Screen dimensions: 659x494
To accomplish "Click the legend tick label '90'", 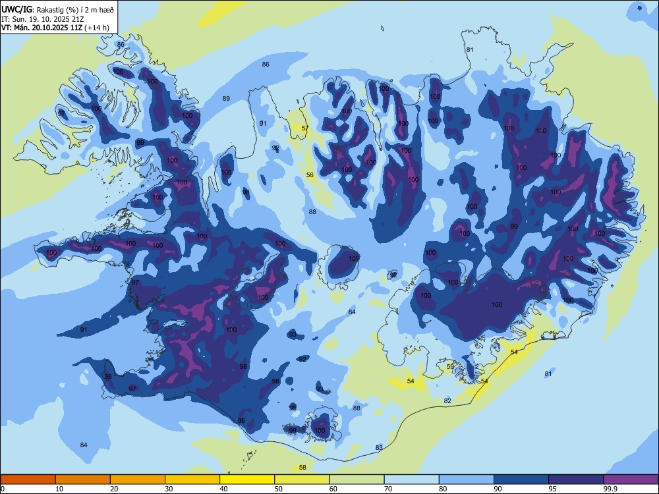I will 498,489.
